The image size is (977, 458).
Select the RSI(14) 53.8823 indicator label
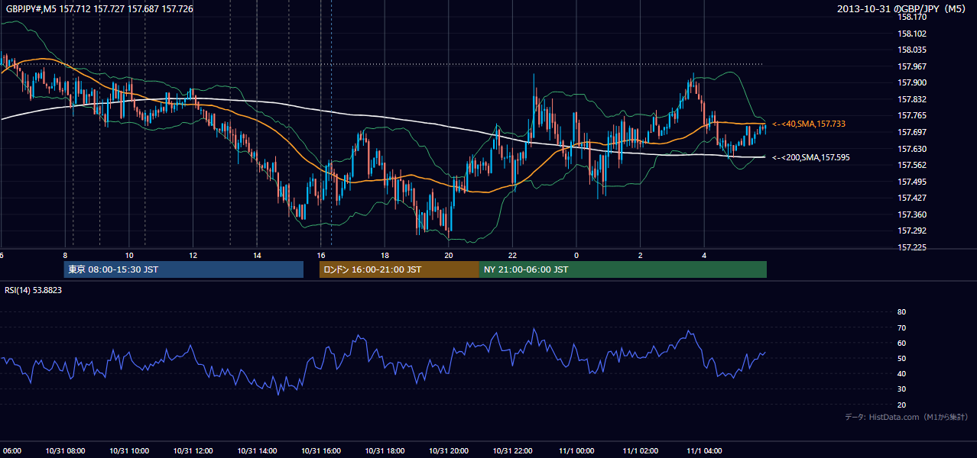pyautogui.click(x=34, y=290)
